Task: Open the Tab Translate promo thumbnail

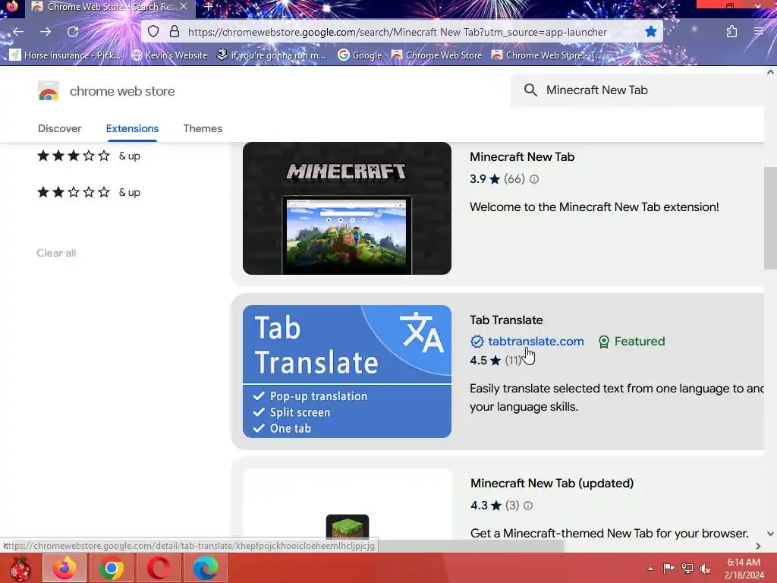Action: tap(347, 371)
